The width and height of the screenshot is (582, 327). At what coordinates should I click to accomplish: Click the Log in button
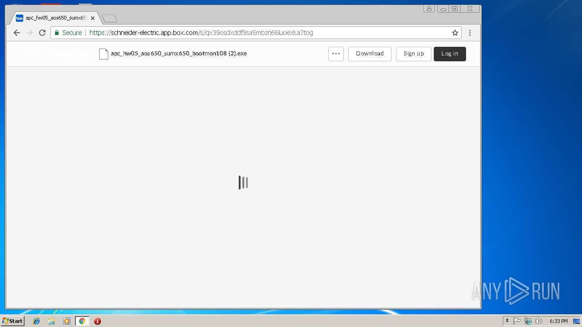tap(450, 54)
